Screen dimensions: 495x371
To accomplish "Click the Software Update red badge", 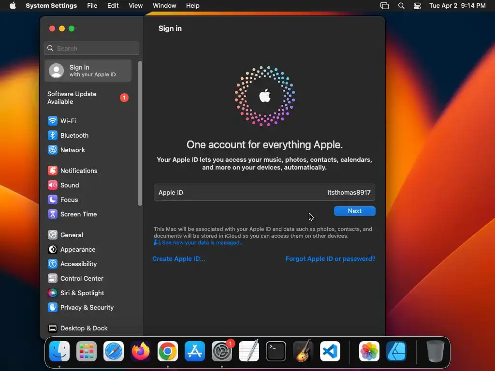I will pos(124,98).
